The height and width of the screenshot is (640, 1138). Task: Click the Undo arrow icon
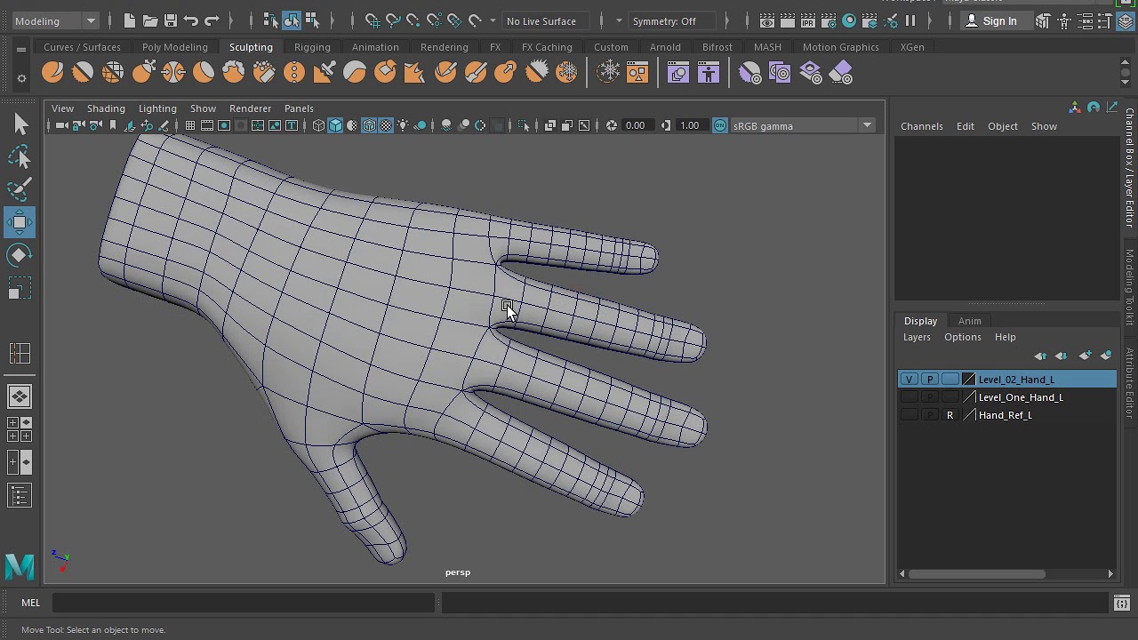191,20
